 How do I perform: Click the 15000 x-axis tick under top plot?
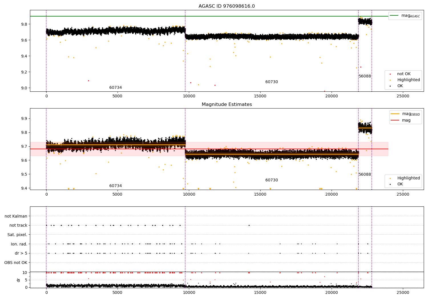[x=260, y=96]
